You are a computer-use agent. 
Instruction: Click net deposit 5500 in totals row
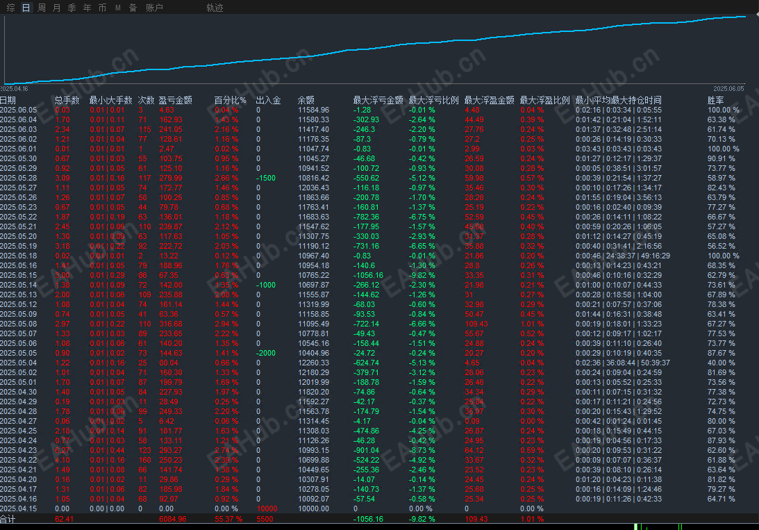[265, 519]
